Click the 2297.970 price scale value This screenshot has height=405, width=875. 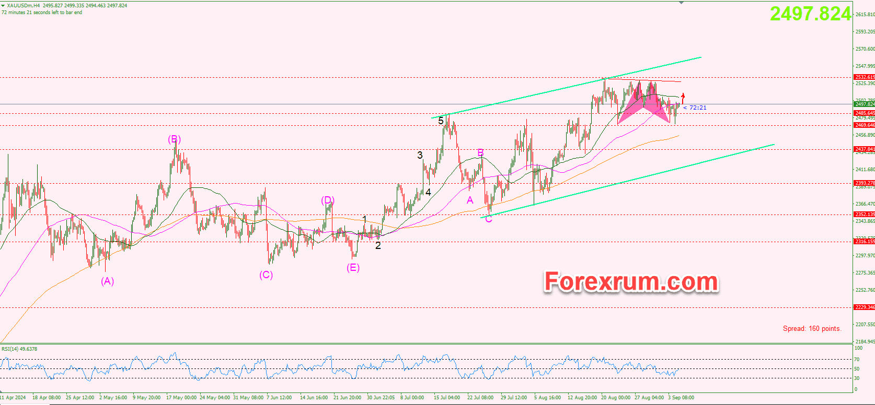(865, 256)
